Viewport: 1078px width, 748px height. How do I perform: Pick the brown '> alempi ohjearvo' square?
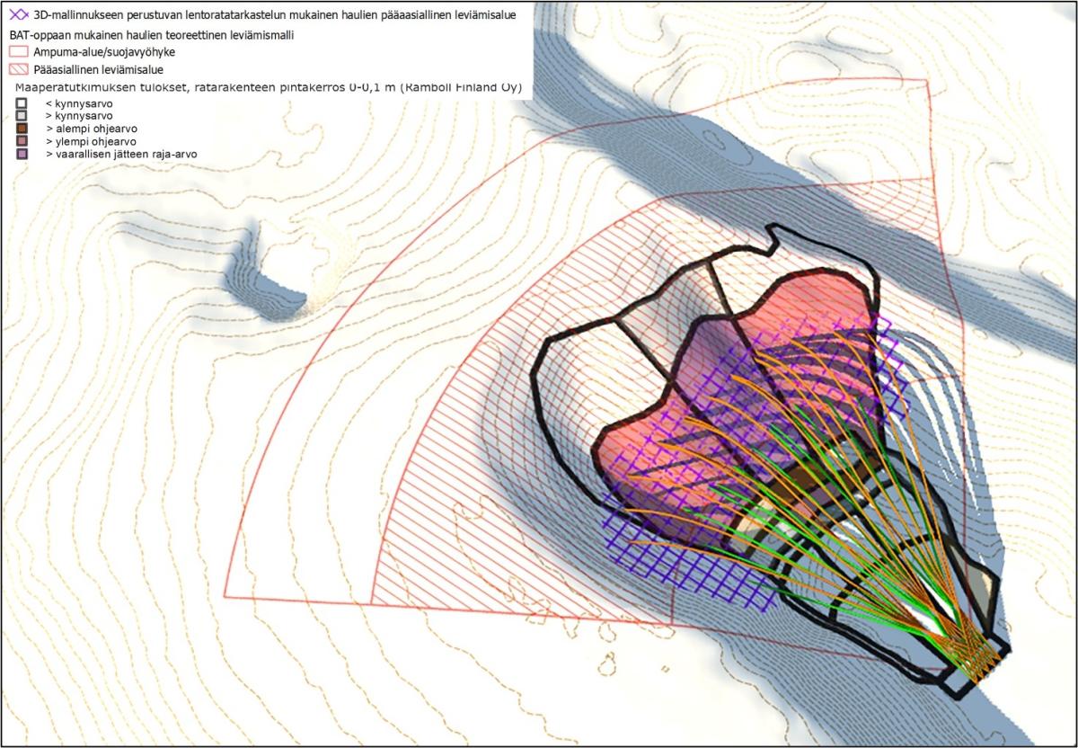[22, 129]
